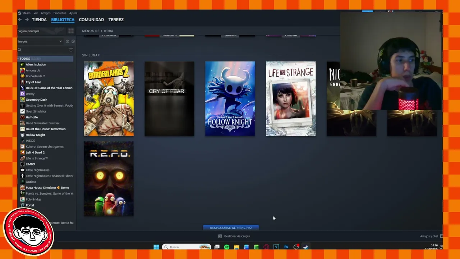Switch to the TIENDA tab
Image resolution: width=460 pixels, height=259 pixels.
39,20
